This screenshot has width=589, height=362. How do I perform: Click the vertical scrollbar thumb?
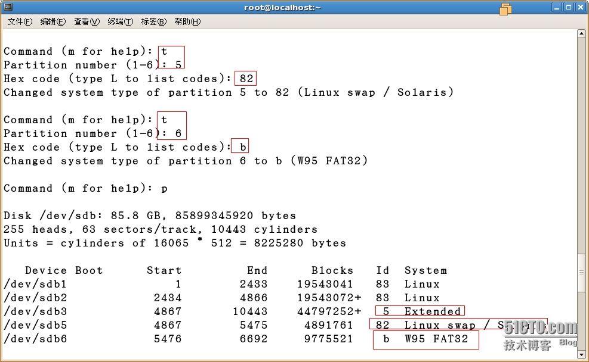pos(581,273)
